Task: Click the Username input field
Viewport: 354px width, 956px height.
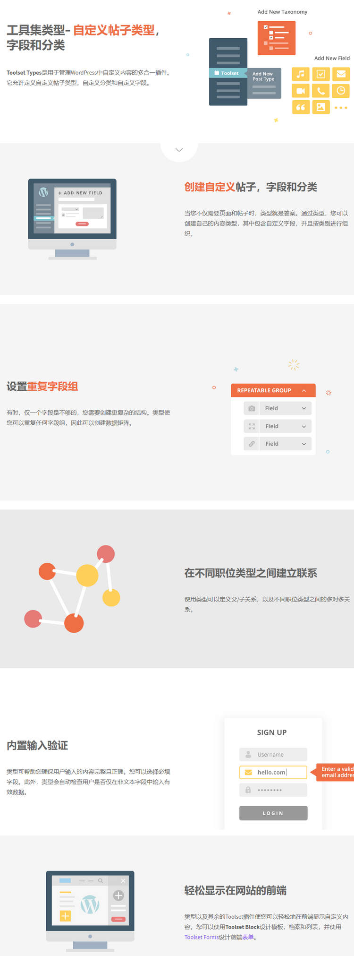Action: (x=273, y=755)
